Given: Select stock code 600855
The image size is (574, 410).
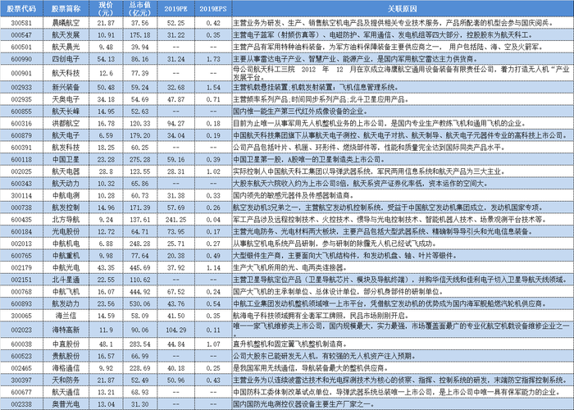Looking at the screenshot, I should (x=21, y=112).
